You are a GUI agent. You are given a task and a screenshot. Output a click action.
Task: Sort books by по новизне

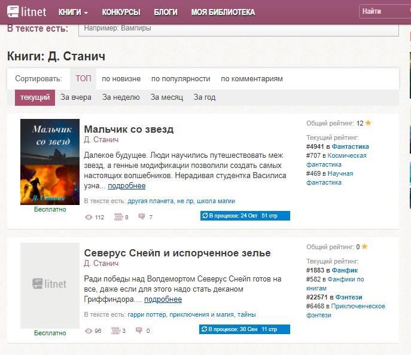tap(121, 79)
